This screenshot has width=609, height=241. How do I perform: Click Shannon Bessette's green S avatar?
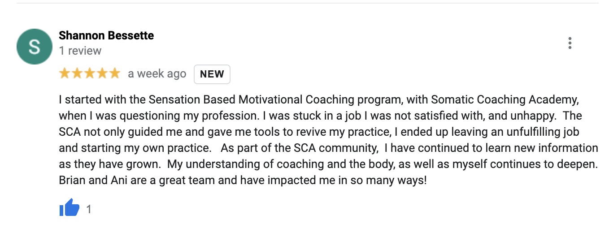pos(35,47)
